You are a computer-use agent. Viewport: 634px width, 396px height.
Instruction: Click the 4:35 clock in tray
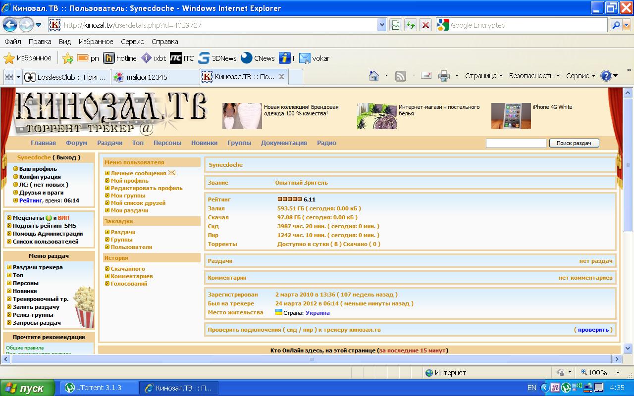pyautogui.click(x=617, y=388)
